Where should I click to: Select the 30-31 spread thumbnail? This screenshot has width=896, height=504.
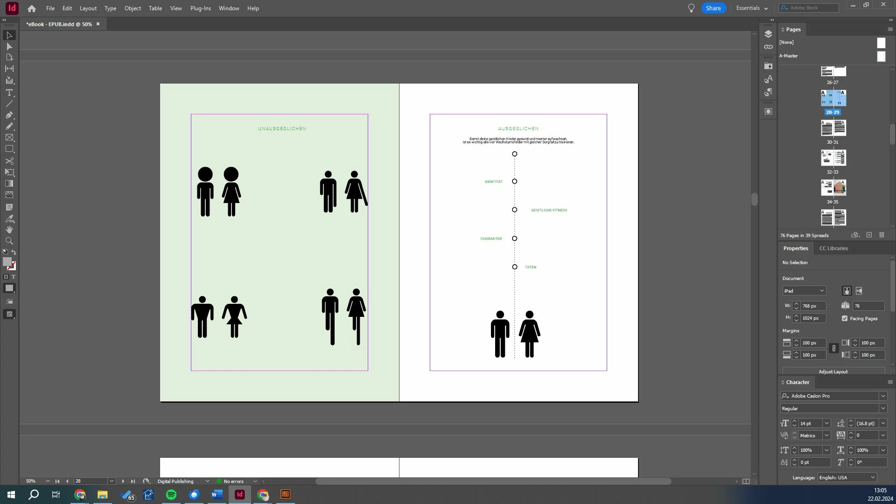(833, 128)
